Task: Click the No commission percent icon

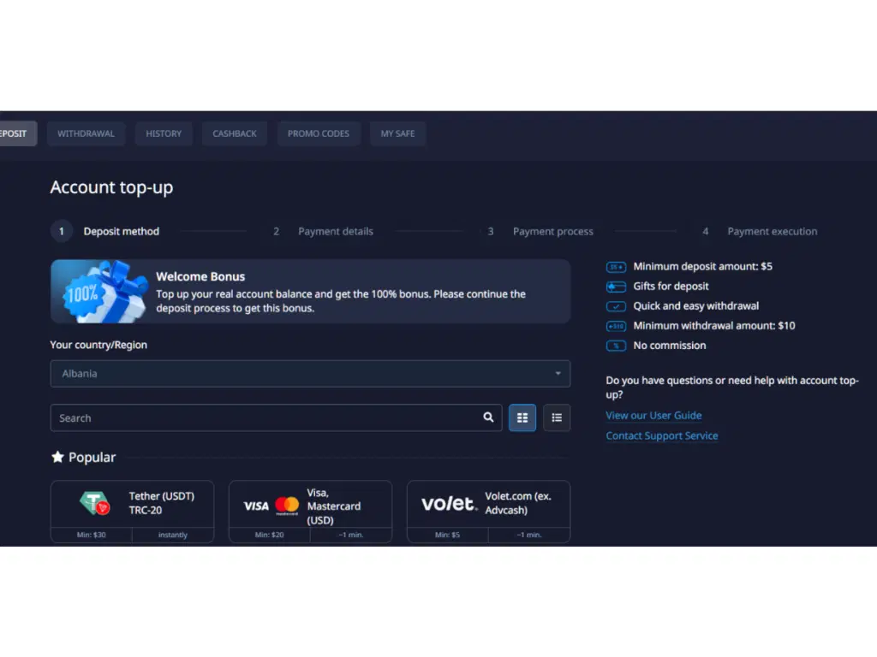Action: click(x=616, y=346)
